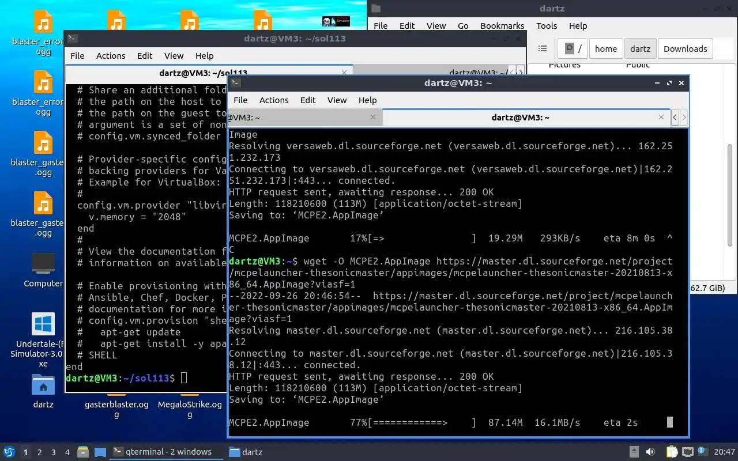Switch to virtual desktop 3
738x461 pixels.
(54, 452)
